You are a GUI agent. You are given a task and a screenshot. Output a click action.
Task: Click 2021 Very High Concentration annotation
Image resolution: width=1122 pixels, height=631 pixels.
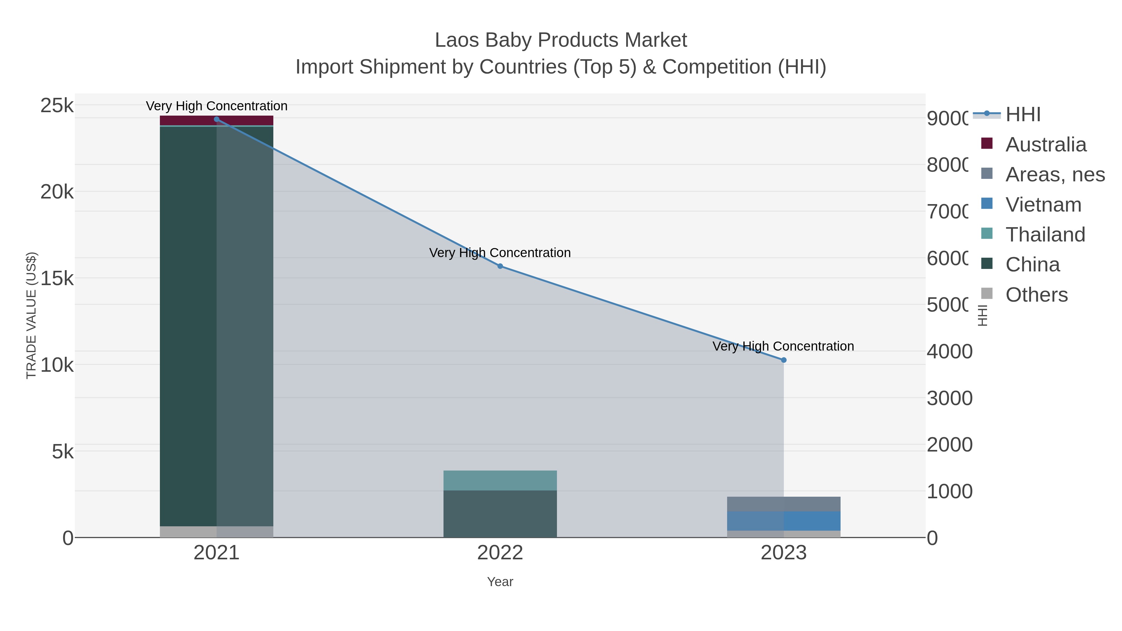[x=217, y=106]
